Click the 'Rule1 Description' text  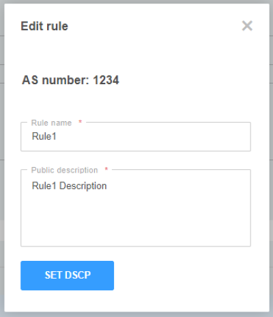click(69, 186)
